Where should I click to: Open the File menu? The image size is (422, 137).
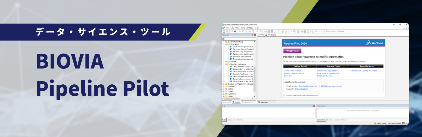(x=227, y=28)
